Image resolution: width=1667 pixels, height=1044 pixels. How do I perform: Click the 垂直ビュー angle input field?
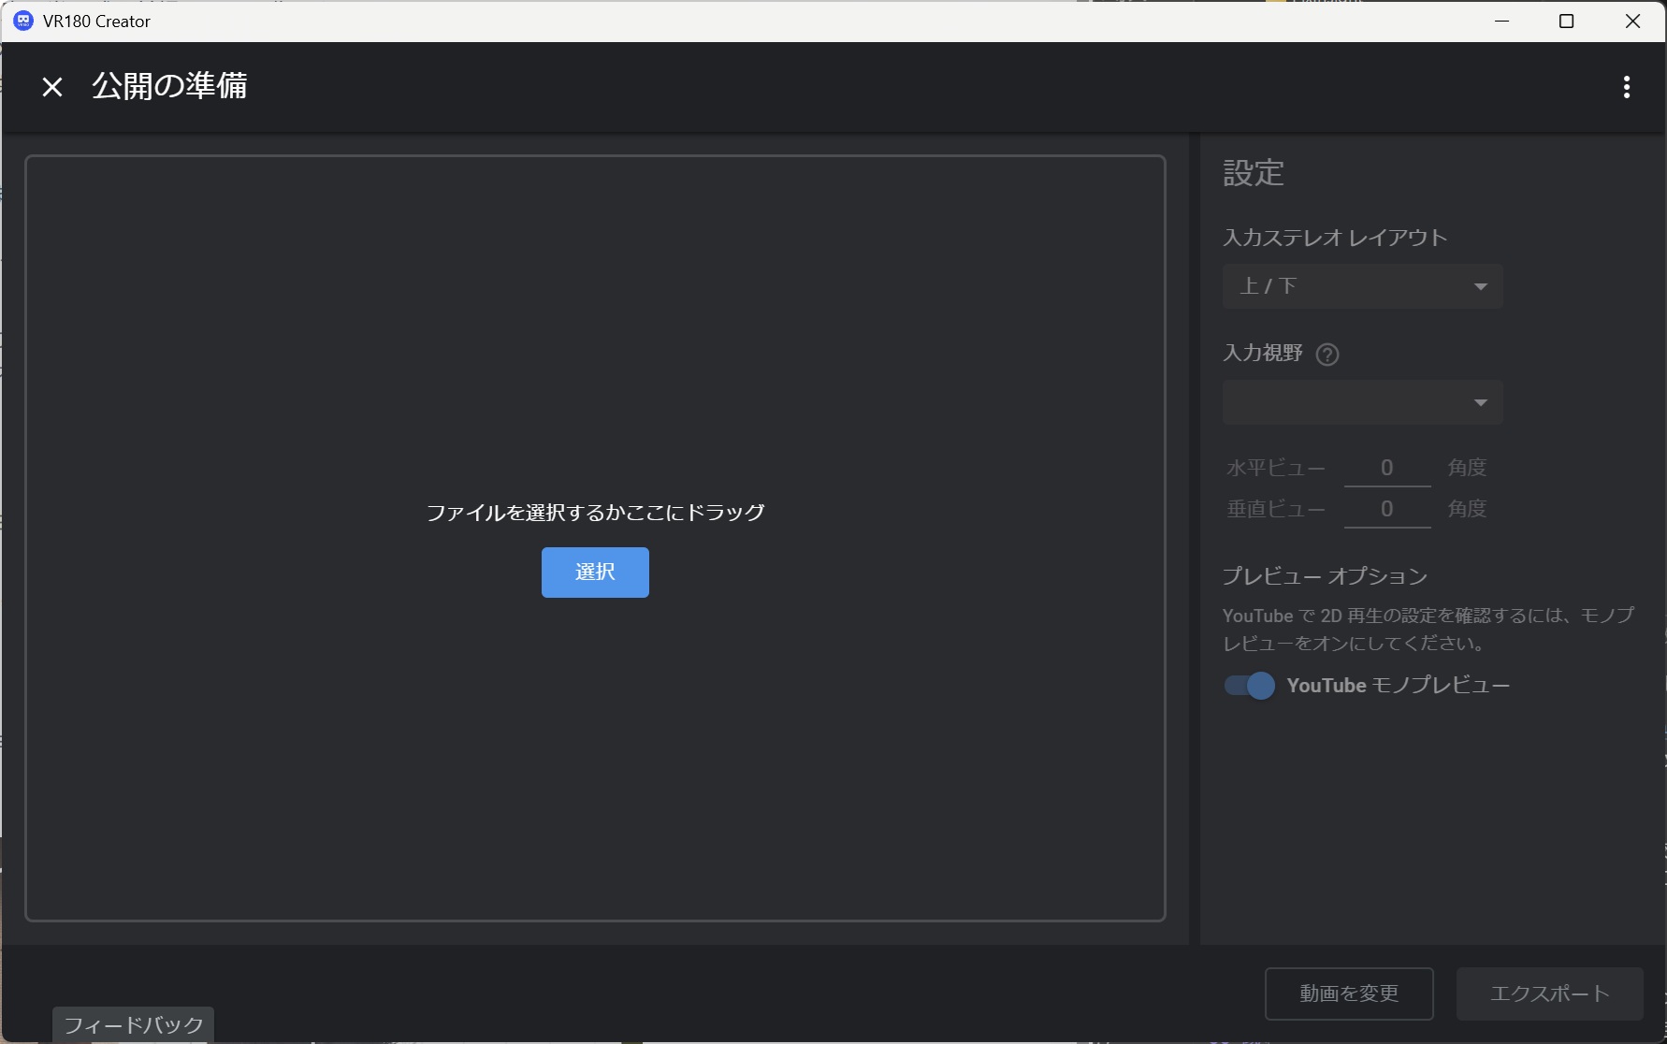pyautogui.click(x=1387, y=509)
